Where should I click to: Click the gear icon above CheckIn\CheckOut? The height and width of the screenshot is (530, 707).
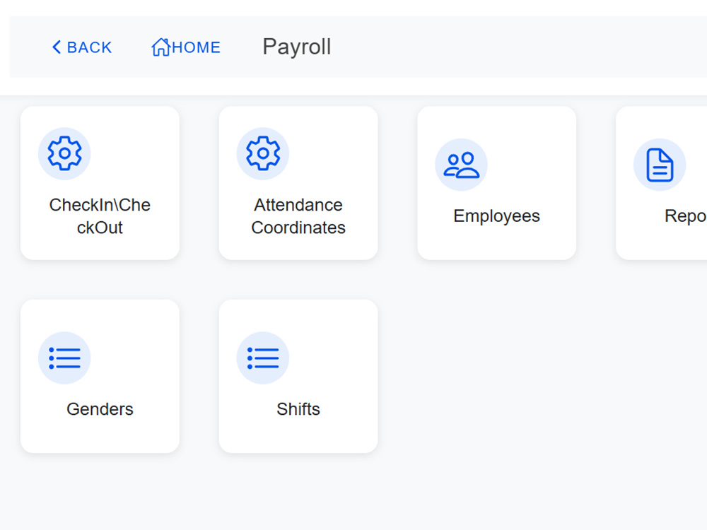(64, 153)
